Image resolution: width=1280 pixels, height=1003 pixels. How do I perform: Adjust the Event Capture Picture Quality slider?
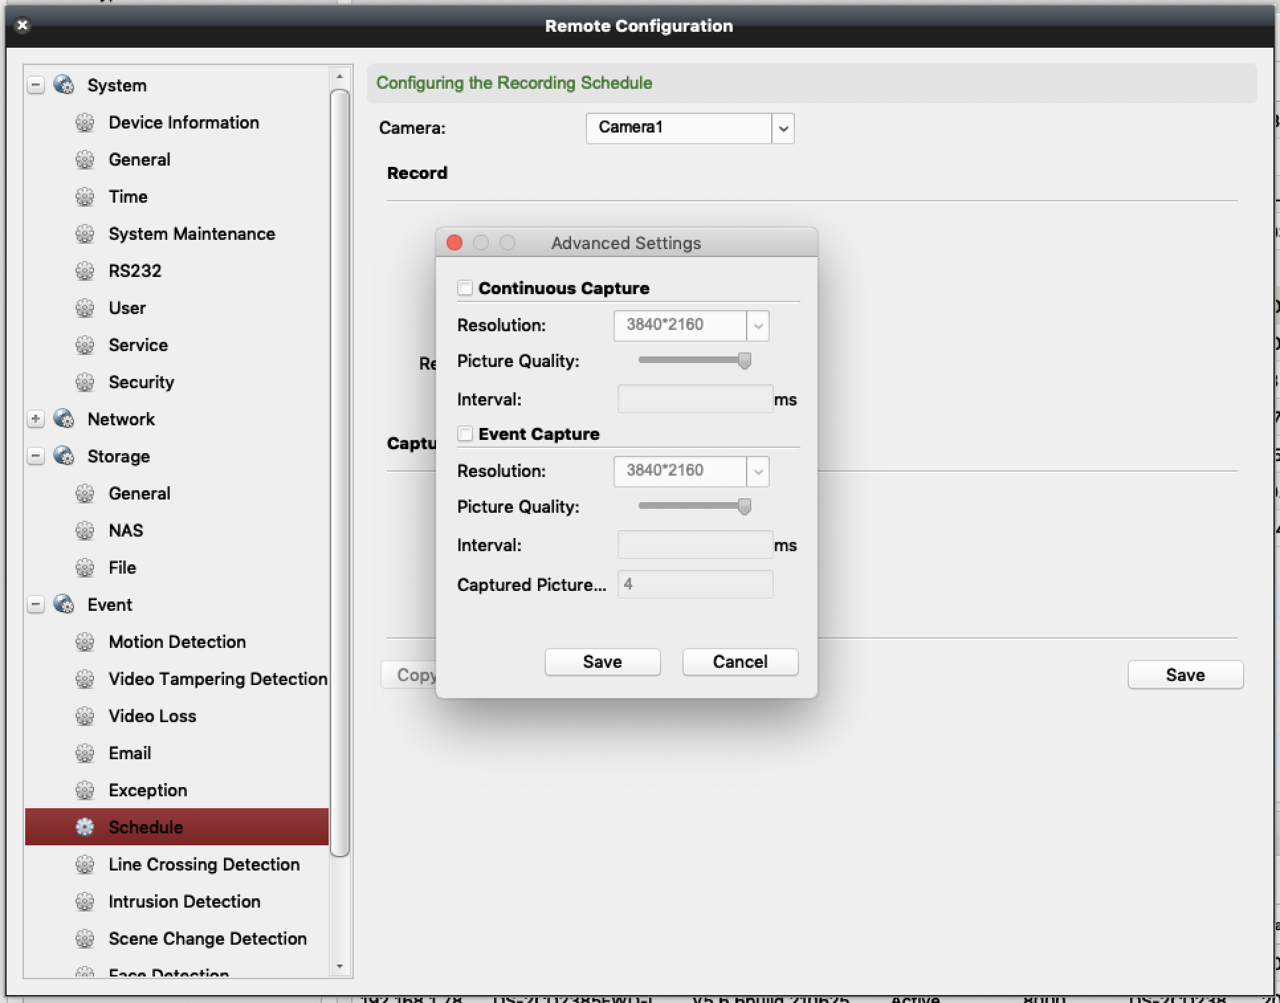coord(745,506)
